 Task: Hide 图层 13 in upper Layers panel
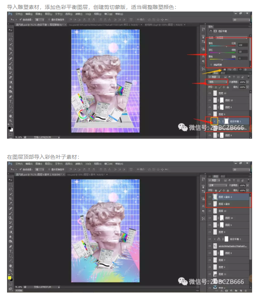210,93
